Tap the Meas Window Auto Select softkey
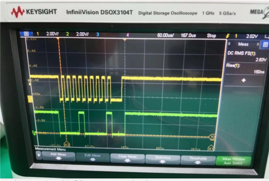 coord(233,161)
